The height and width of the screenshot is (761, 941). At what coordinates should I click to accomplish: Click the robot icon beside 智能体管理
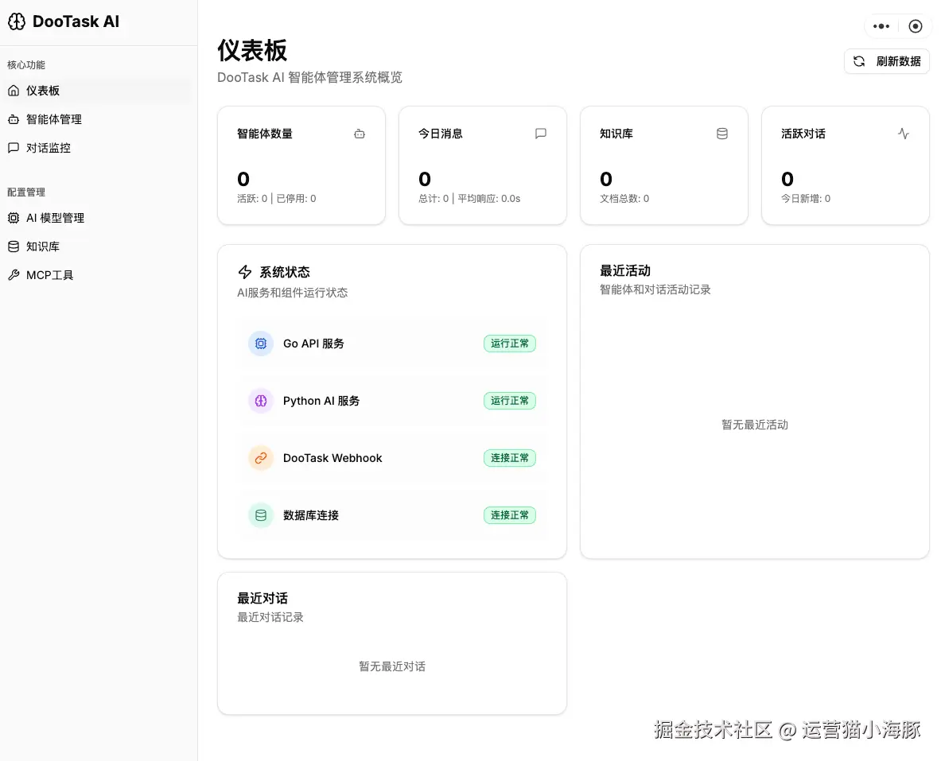point(14,119)
